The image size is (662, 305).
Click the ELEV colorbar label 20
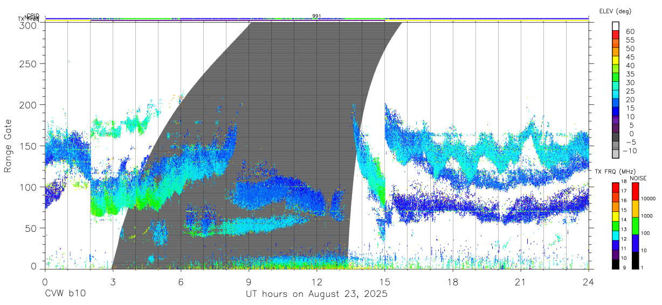pos(630,100)
